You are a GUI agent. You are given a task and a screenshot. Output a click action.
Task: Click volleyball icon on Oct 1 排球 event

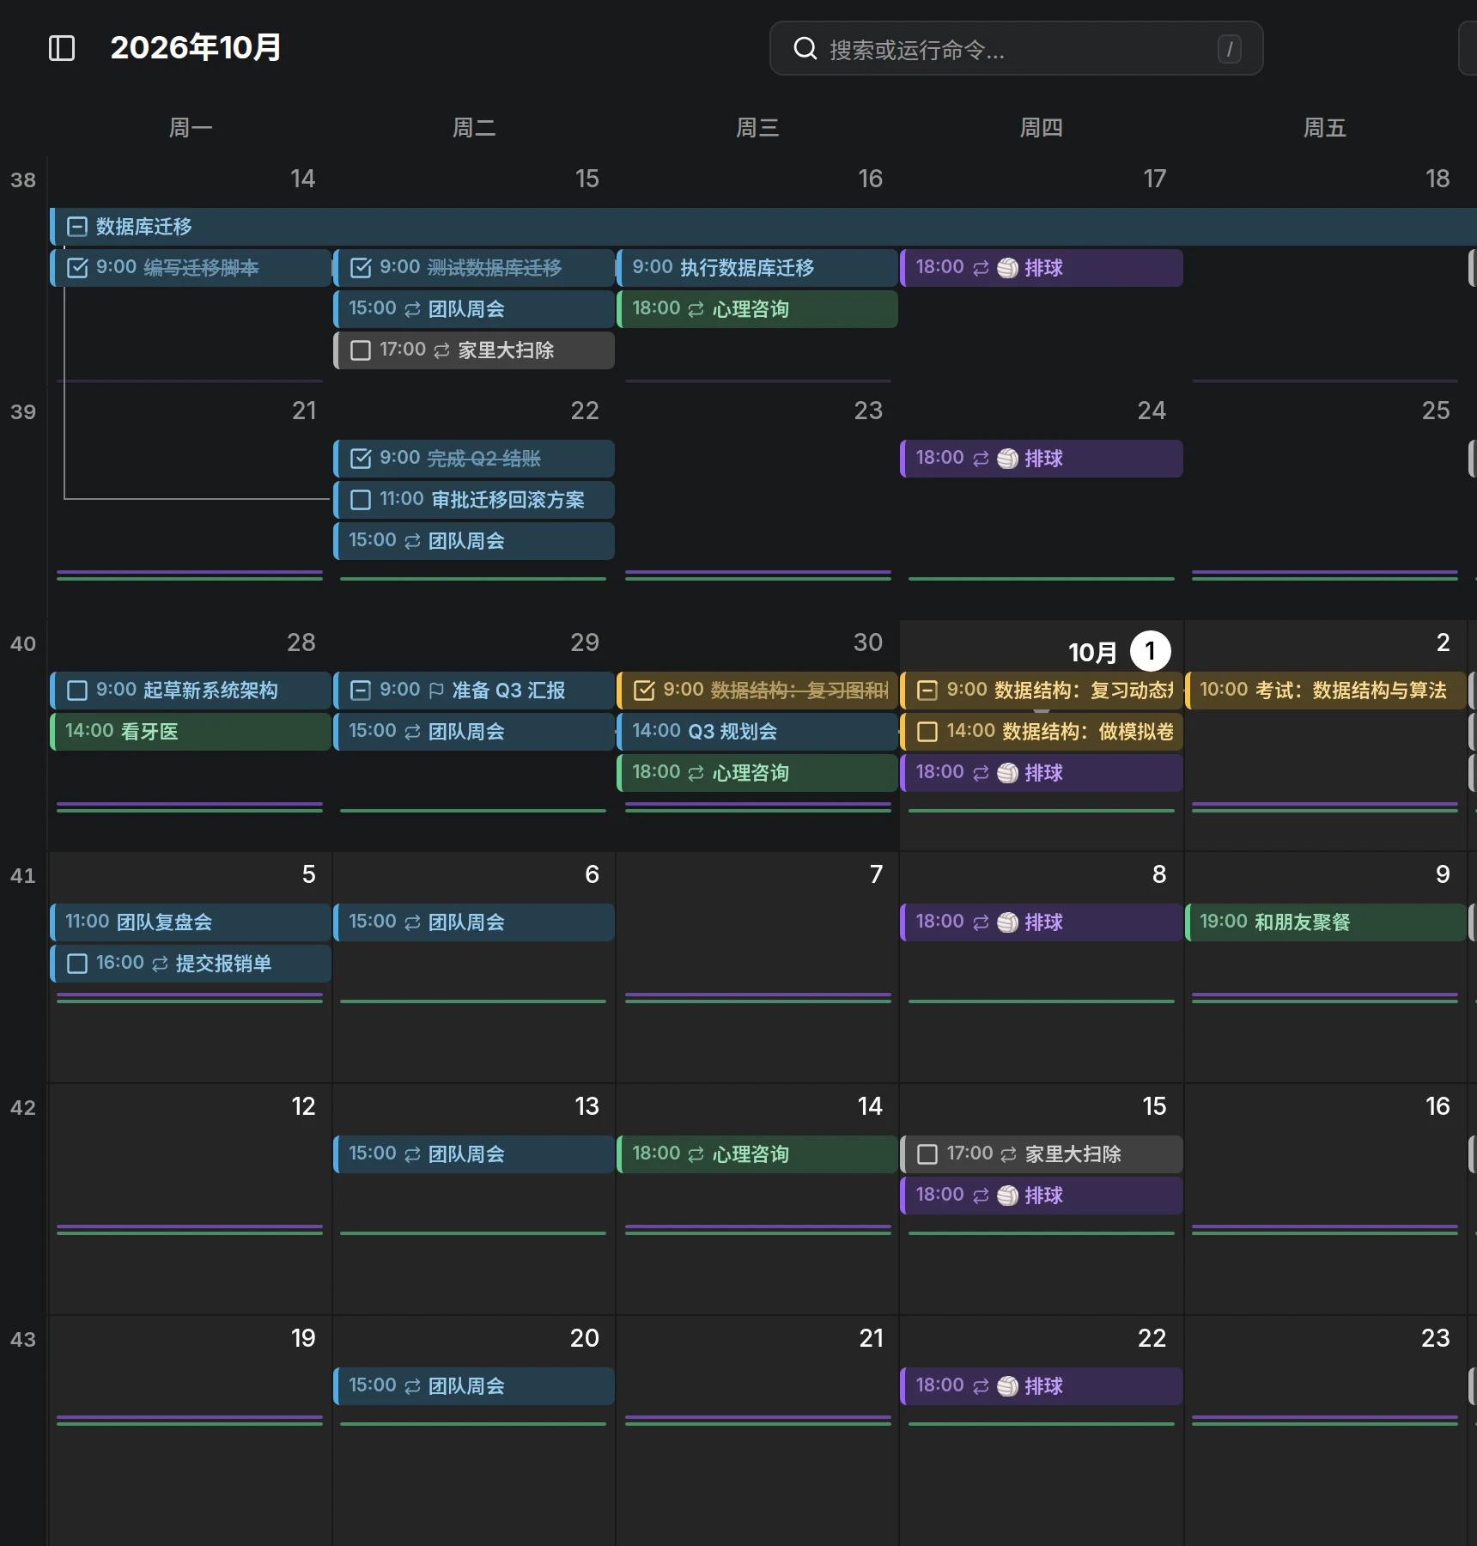1007,773
